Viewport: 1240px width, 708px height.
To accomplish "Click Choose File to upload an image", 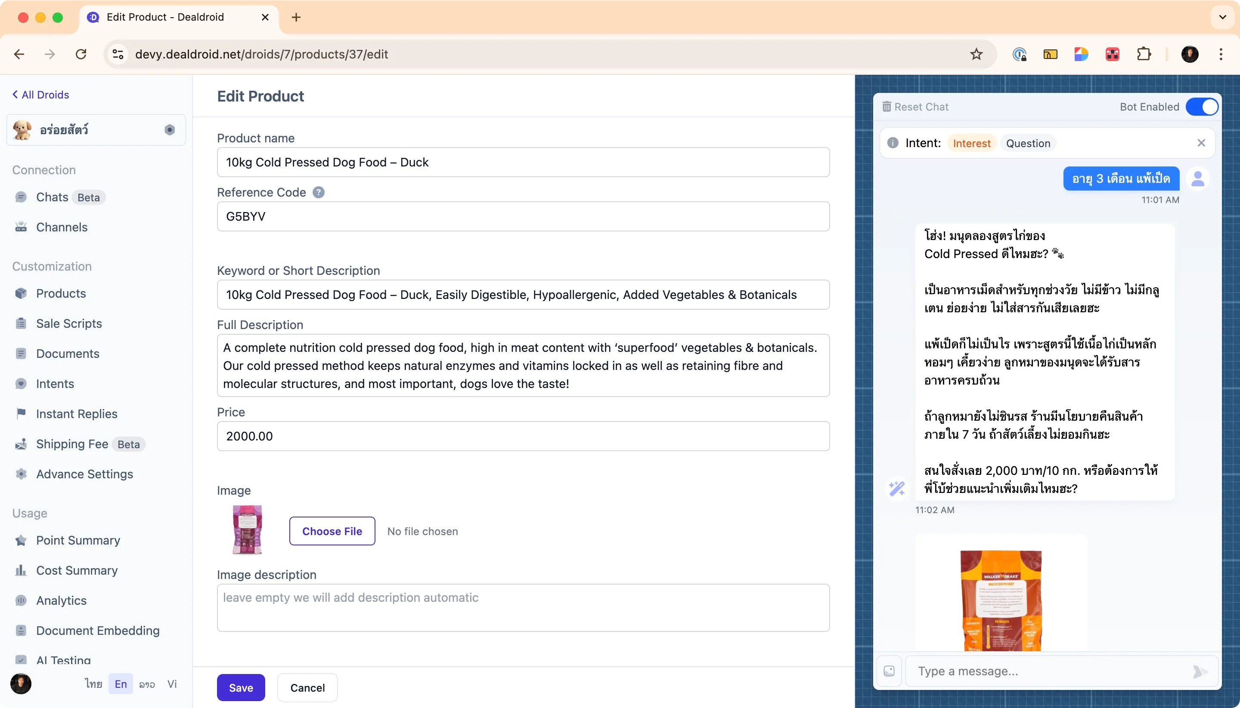I will (x=332, y=530).
